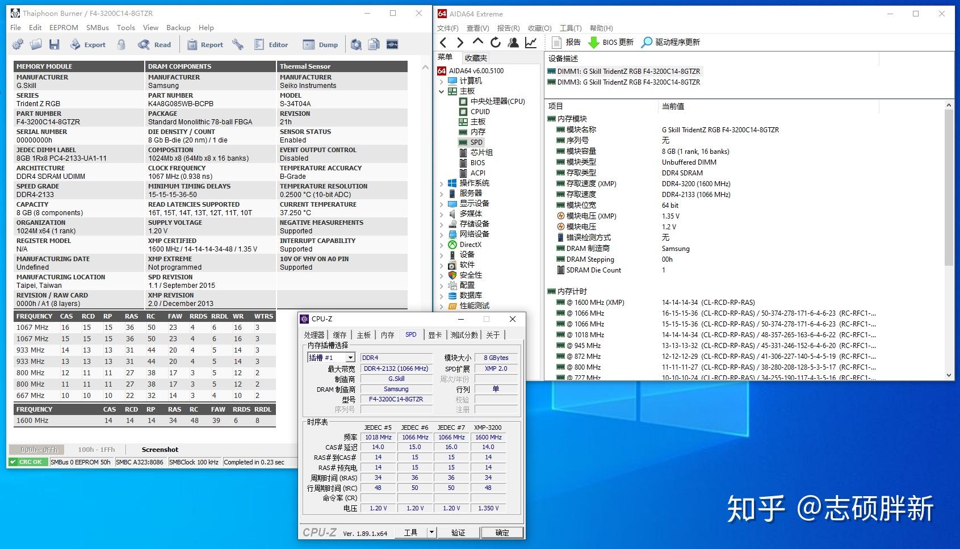Click the AIDA64 refresh icon
Screen dimensions: 960x549
pyautogui.click(x=496, y=42)
